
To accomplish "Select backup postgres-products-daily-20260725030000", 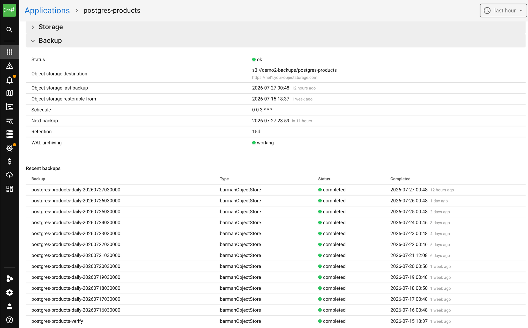I will click(76, 212).
